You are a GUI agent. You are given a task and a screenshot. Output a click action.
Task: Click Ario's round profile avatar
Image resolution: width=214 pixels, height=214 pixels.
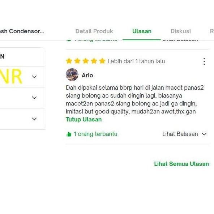(x=72, y=75)
